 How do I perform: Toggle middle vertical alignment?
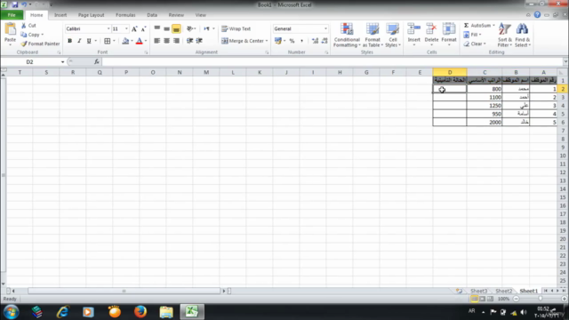166,28
